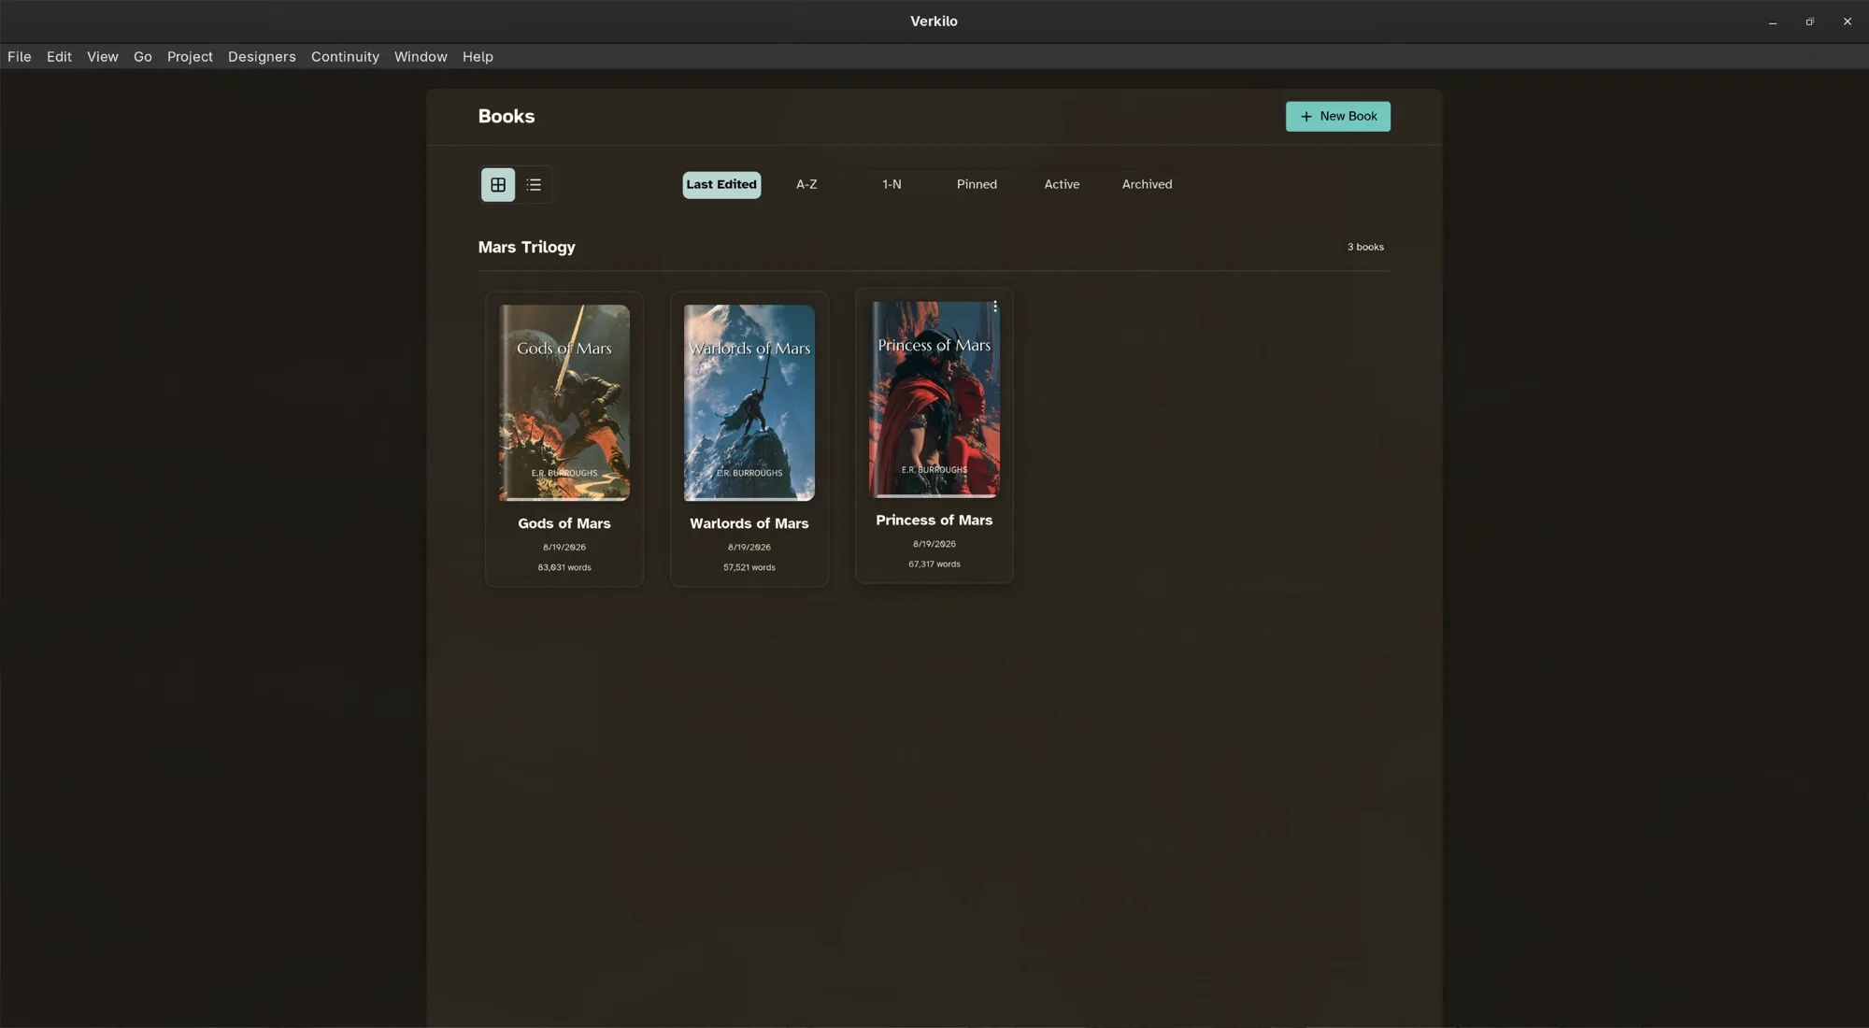Sort books by 1-N order
1869x1028 pixels.
(892, 185)
